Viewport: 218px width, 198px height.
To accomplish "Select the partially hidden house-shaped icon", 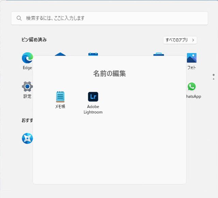I will point(60,54).
